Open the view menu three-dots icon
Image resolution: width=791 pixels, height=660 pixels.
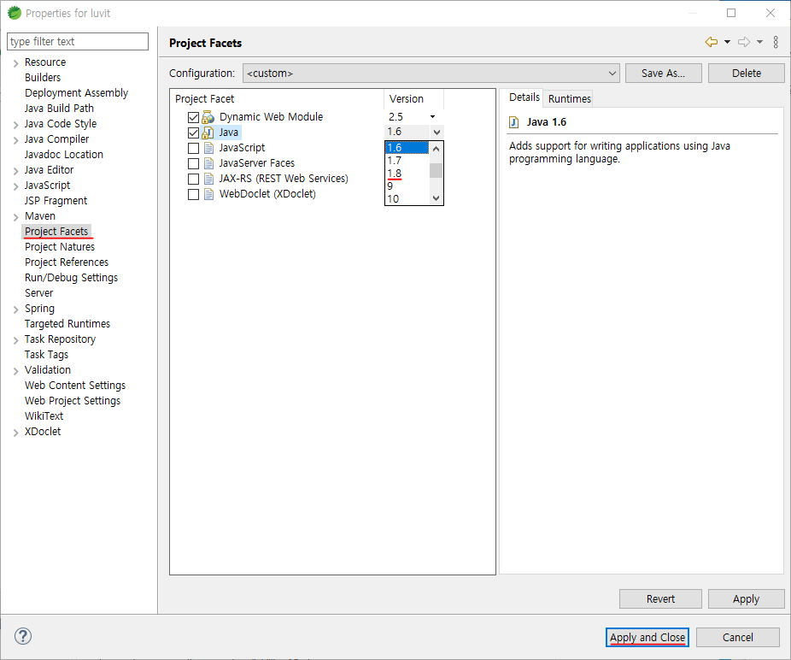point(776,42)
